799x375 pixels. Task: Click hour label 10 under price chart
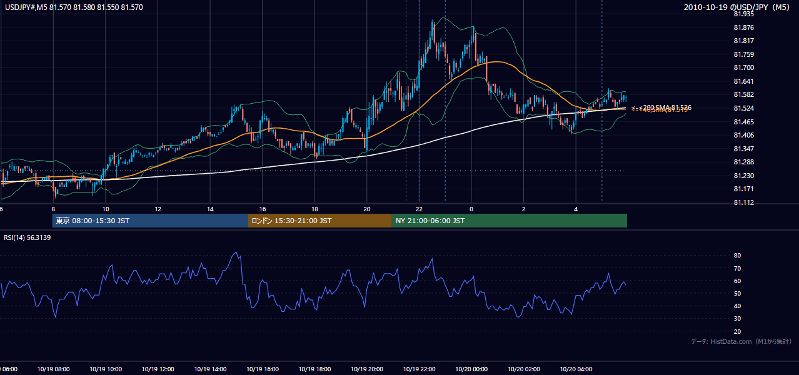106,209
